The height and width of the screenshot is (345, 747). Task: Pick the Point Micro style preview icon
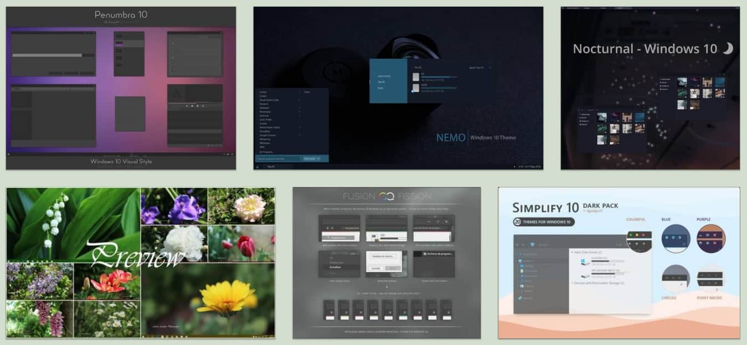pyautogui.click(x=710, y=279)
